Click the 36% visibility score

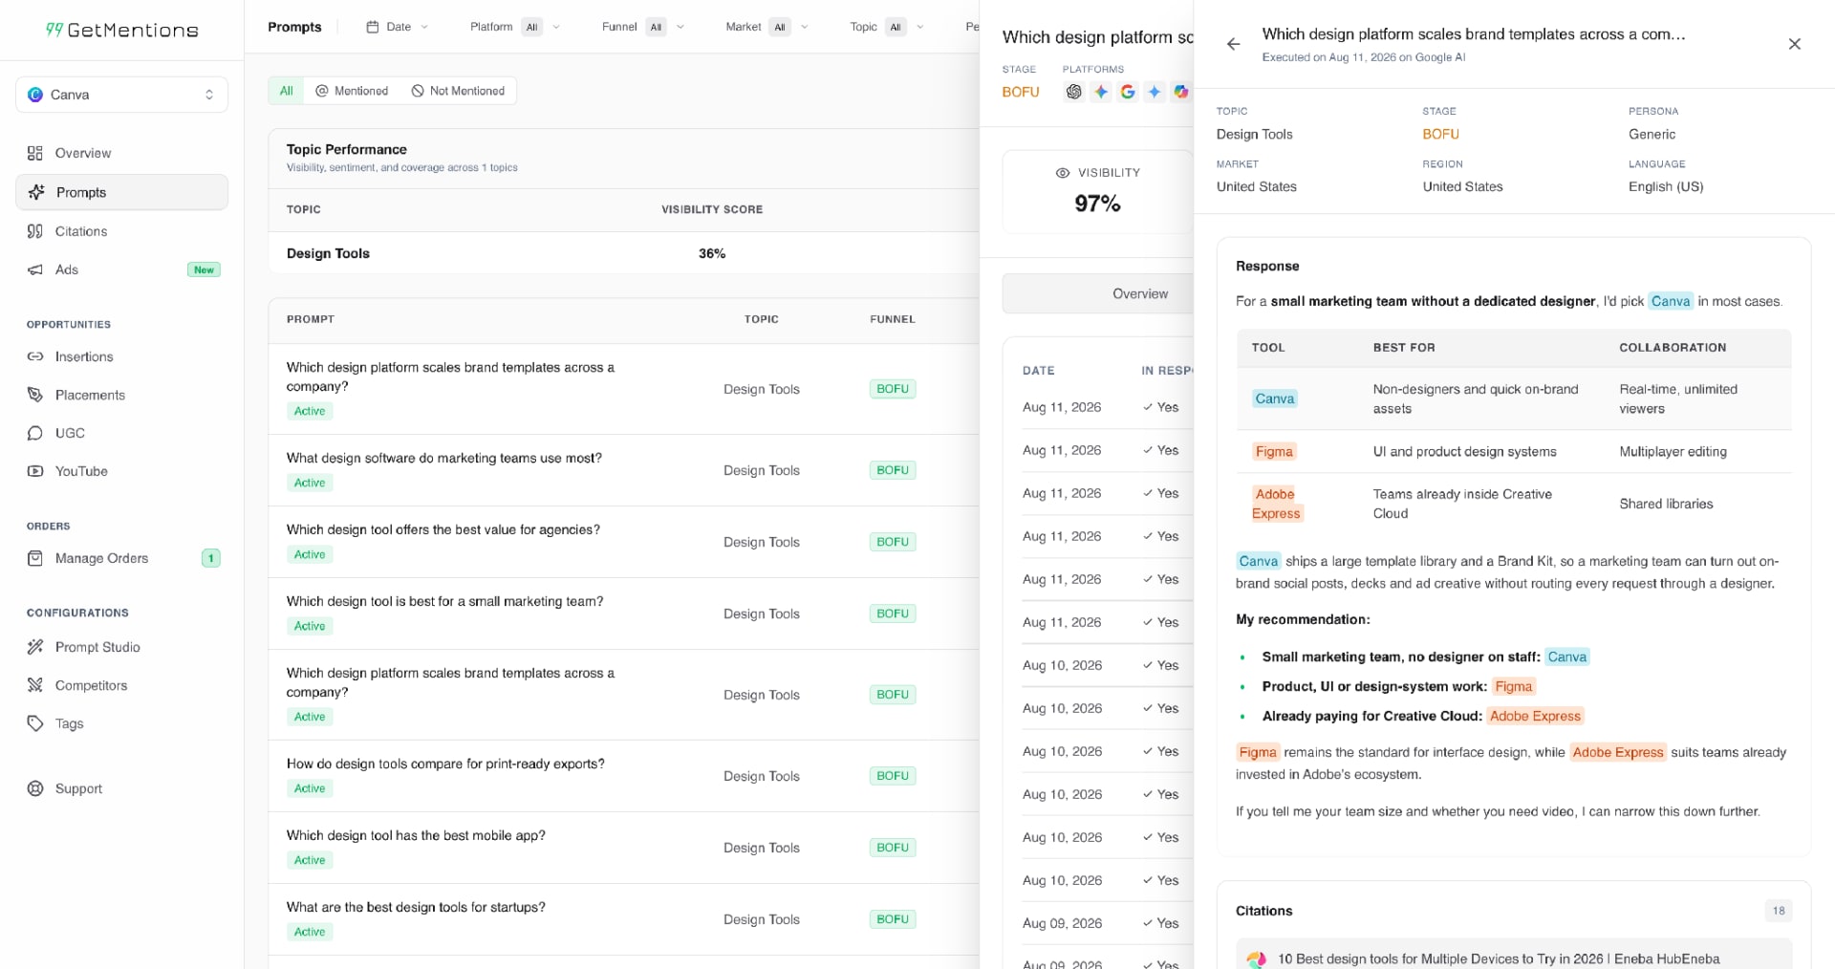(x=712, y=253)
